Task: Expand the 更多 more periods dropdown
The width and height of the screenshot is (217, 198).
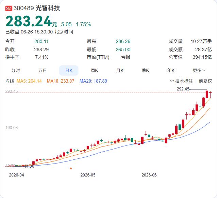Action: [199, 70]
